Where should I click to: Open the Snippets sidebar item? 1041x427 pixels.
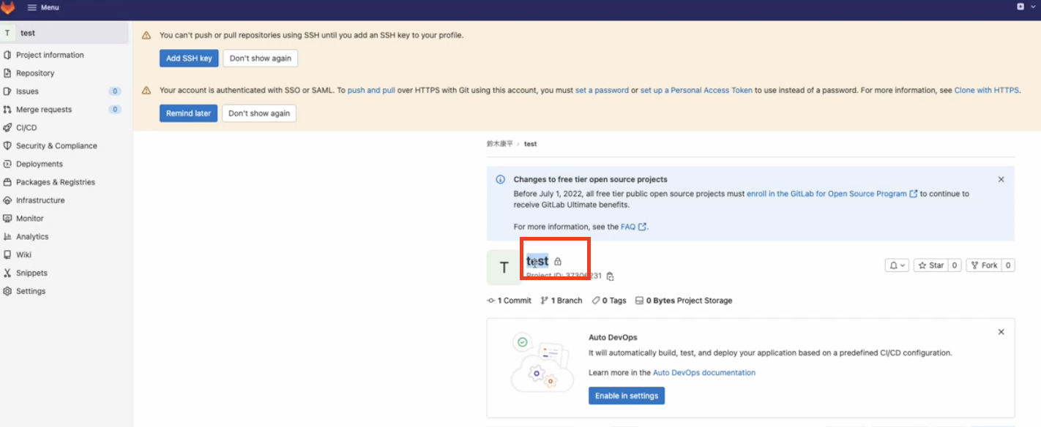[x=31, y=273]
